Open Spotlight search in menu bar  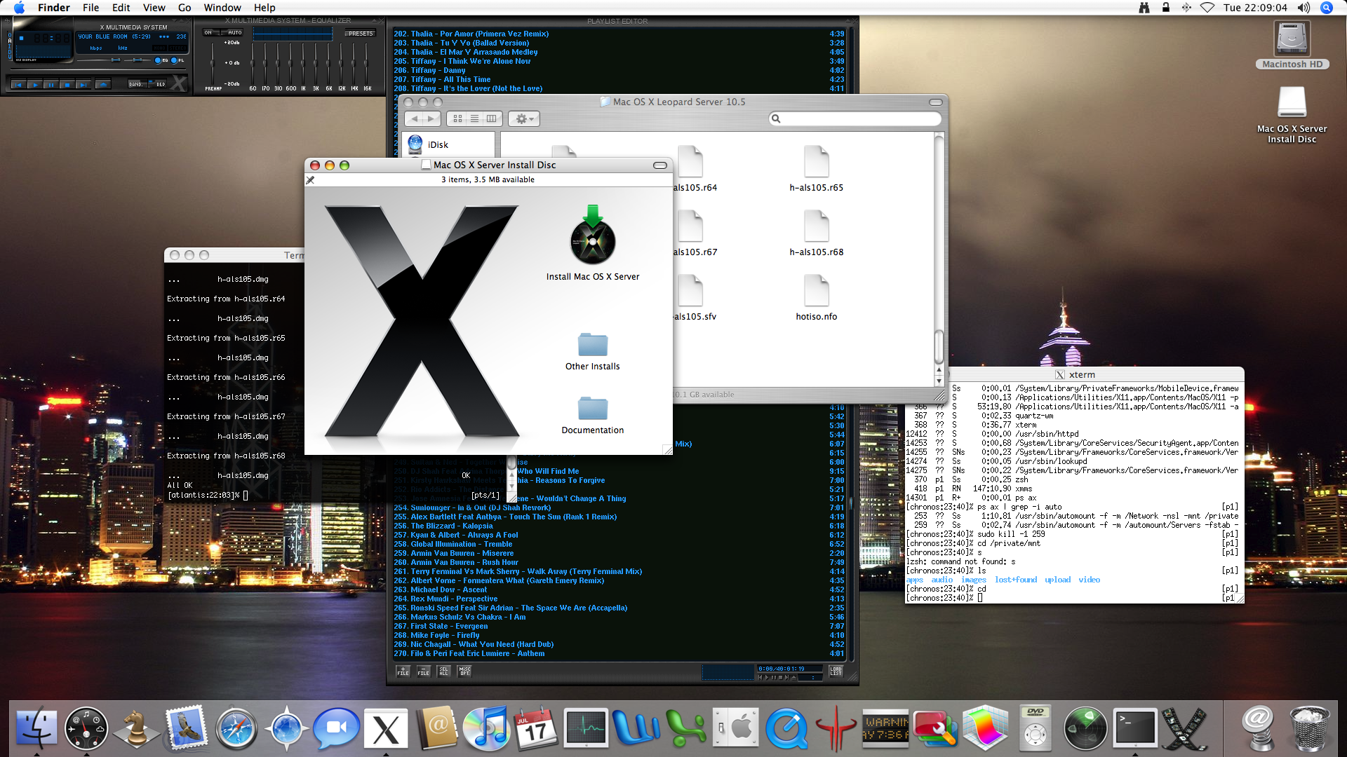[1326, 8]
